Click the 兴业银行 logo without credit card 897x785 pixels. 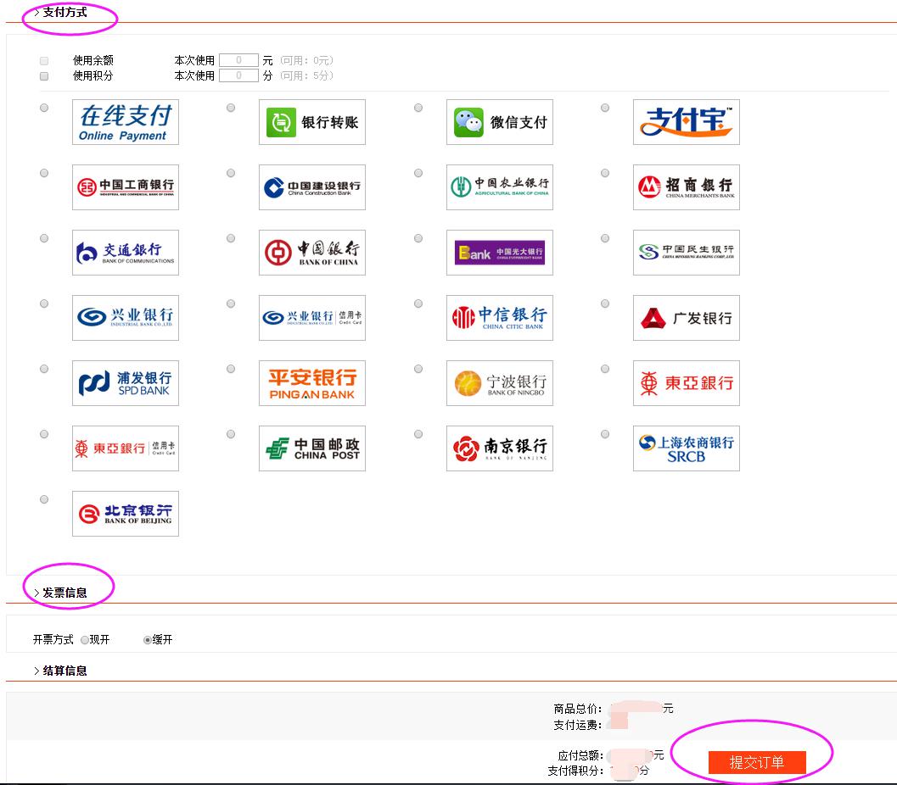tap(126, 318)
